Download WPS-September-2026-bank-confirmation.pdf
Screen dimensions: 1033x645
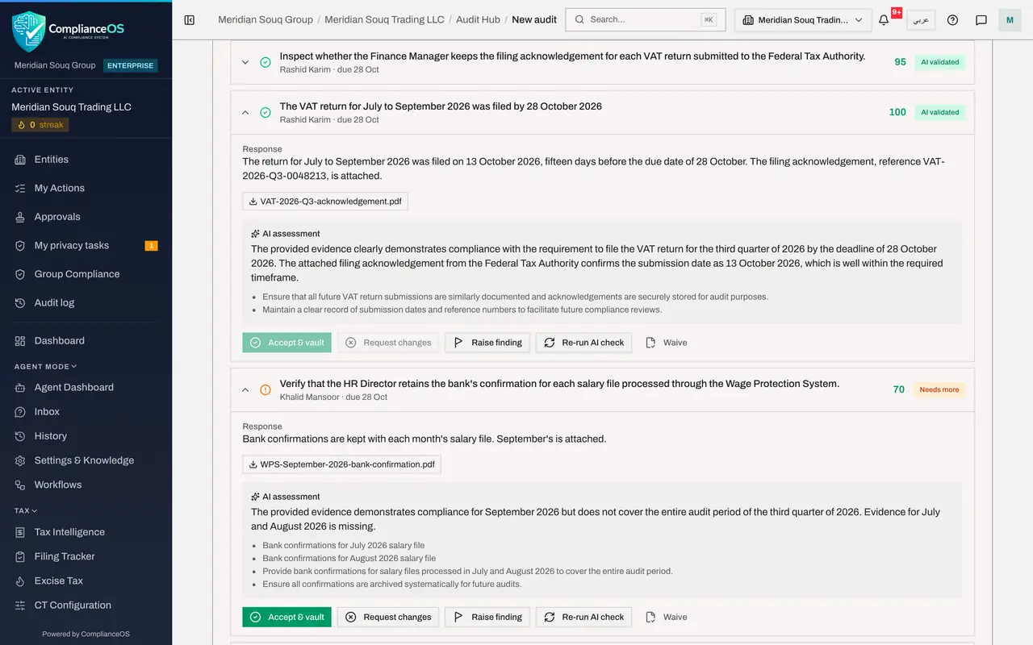coord(341,464)
